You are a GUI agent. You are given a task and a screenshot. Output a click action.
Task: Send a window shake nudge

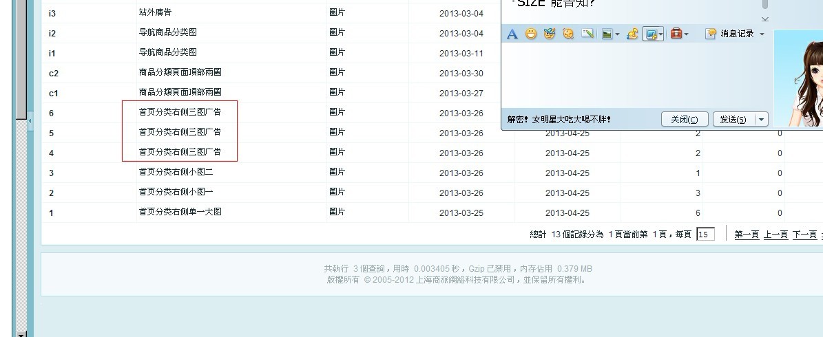[568, 34]
